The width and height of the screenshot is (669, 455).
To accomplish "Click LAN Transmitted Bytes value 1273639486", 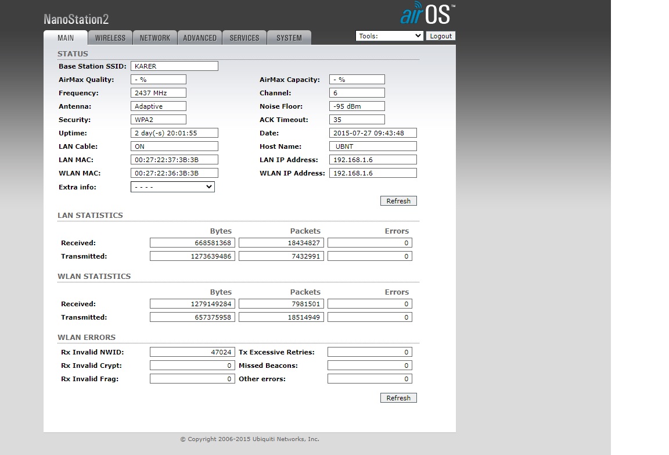I will (192, 256).
